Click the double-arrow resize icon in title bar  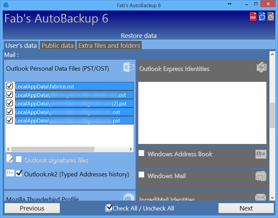[230, 4]
